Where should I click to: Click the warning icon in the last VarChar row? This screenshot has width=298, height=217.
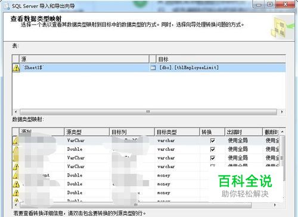[16, 167]
